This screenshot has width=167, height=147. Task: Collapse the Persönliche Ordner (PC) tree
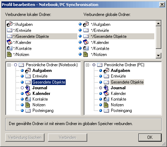tap(87, 65)
